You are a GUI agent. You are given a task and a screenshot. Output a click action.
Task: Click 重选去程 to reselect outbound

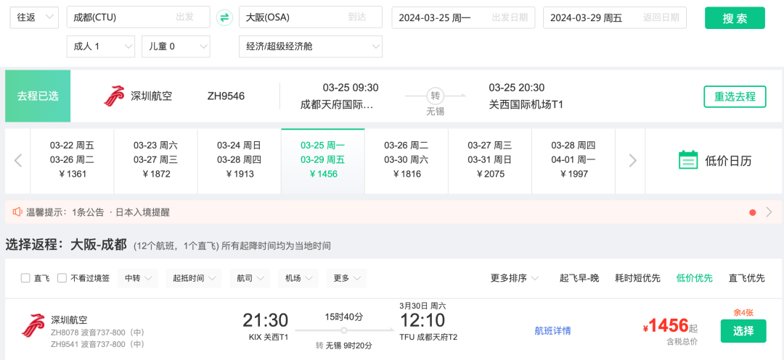[735, 96]
